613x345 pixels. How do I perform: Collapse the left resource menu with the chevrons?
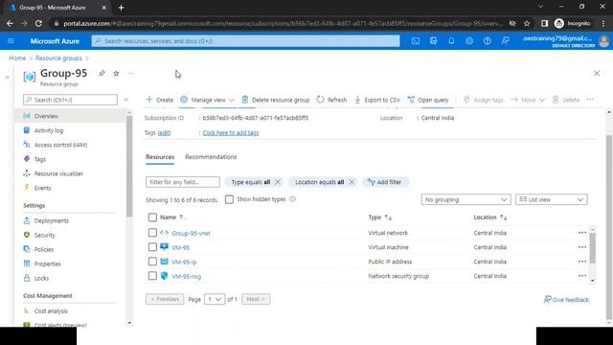(125, 100)
